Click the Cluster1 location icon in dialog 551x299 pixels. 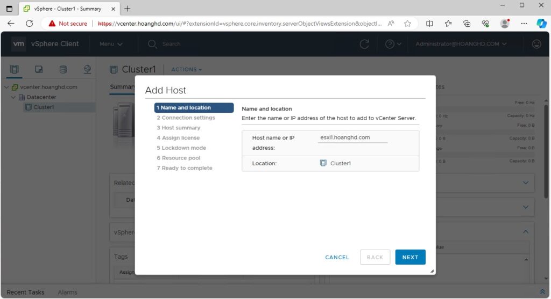pos(323,163)
